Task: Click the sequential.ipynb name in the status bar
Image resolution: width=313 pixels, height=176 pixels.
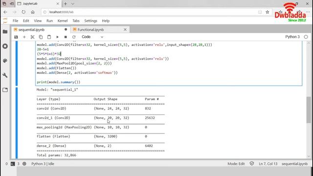Action: point(294,164)
